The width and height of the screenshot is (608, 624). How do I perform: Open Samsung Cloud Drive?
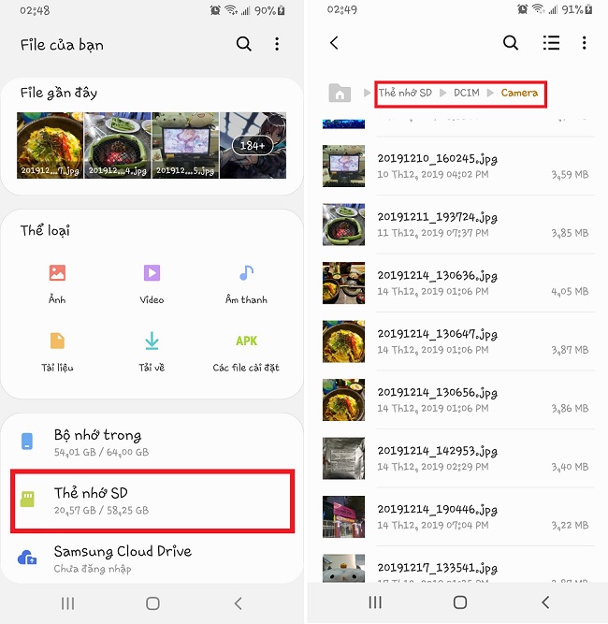152,559
